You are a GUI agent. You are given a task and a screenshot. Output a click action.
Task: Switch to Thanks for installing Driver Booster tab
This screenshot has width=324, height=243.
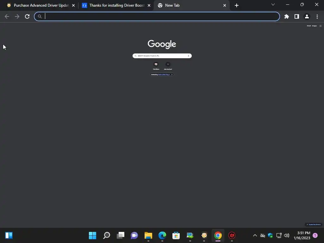tap(116, 5)
